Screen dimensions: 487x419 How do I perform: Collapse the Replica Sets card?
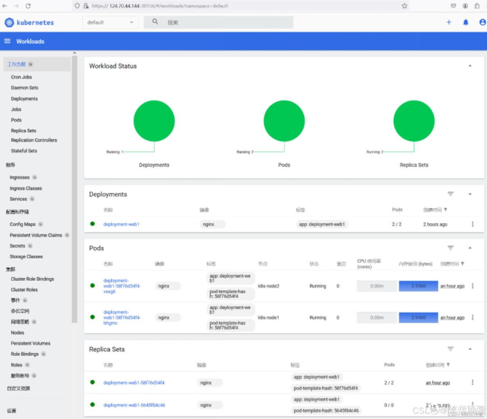point(470,349)
